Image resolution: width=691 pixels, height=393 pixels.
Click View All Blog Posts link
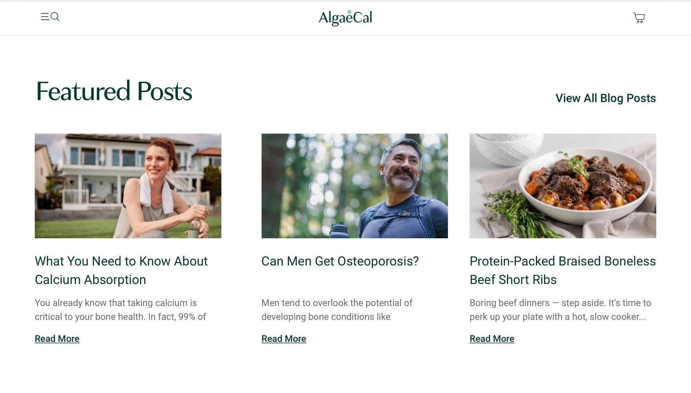coord(606,98)
